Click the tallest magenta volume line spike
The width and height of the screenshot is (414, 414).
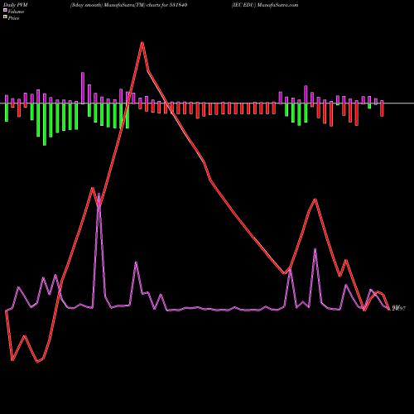[x=99, y=195]
